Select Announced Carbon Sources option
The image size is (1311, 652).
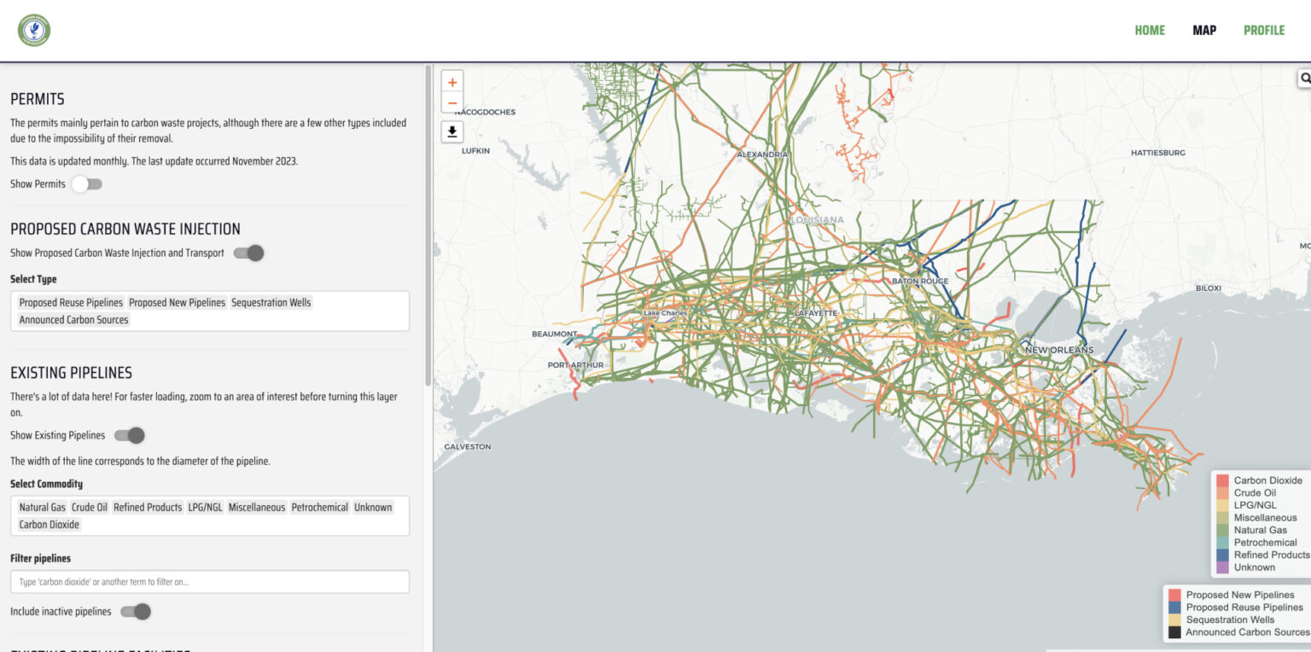point(73,319)
